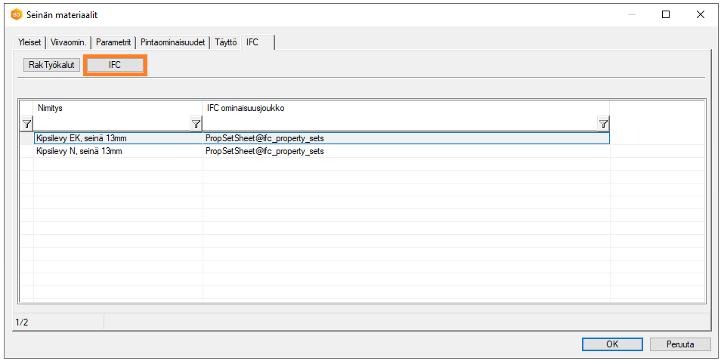Viewport: 724px width, 364px height.
Task: Go to the Parametrit tab
Action: point(114,43)
